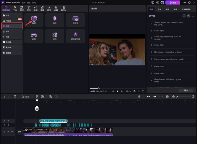Image resolution: width=197 pixels, height=144 pixels.
Task: Open subtitle settings icon beside 原字幕
Action: coord(189,16)
